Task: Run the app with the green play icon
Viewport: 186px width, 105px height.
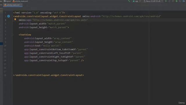Action: (166, 1)
